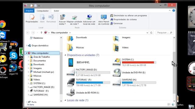
Task: Select FACTORY_IMAGE (D:) in navigation tree
Action: 42,87
